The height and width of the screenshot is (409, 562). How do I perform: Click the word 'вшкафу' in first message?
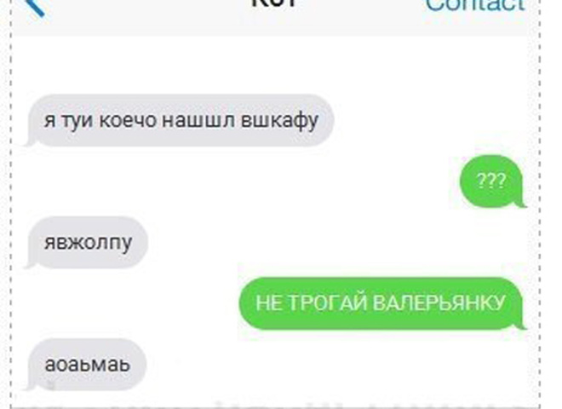tap(279, 120)
